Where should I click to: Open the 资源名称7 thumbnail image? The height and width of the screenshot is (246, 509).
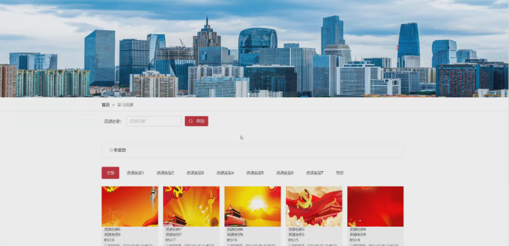pos(191,206)
